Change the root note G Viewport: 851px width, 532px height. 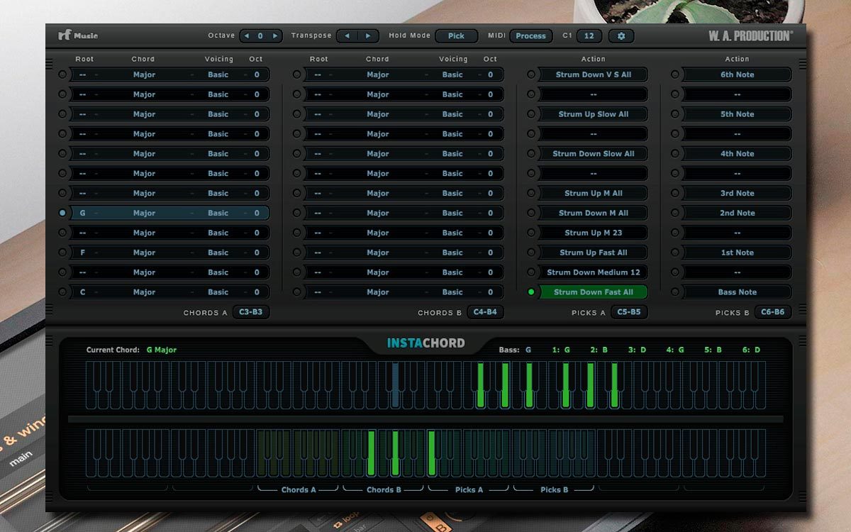(x=83, y=213)
